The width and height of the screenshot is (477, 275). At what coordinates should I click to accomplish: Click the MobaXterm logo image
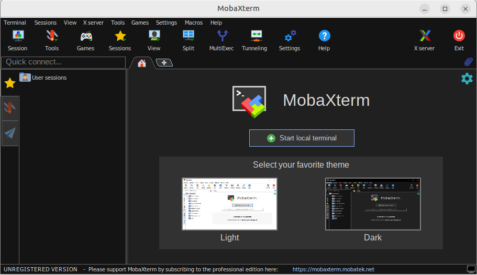pyautogui.click(x=249, y=102)
